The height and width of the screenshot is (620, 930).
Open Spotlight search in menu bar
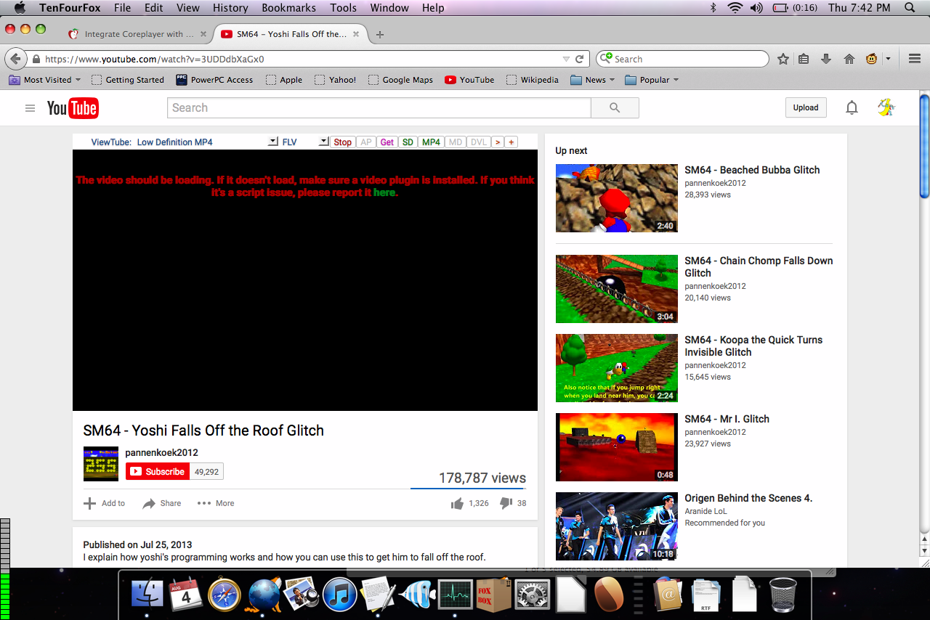[909, 8]
